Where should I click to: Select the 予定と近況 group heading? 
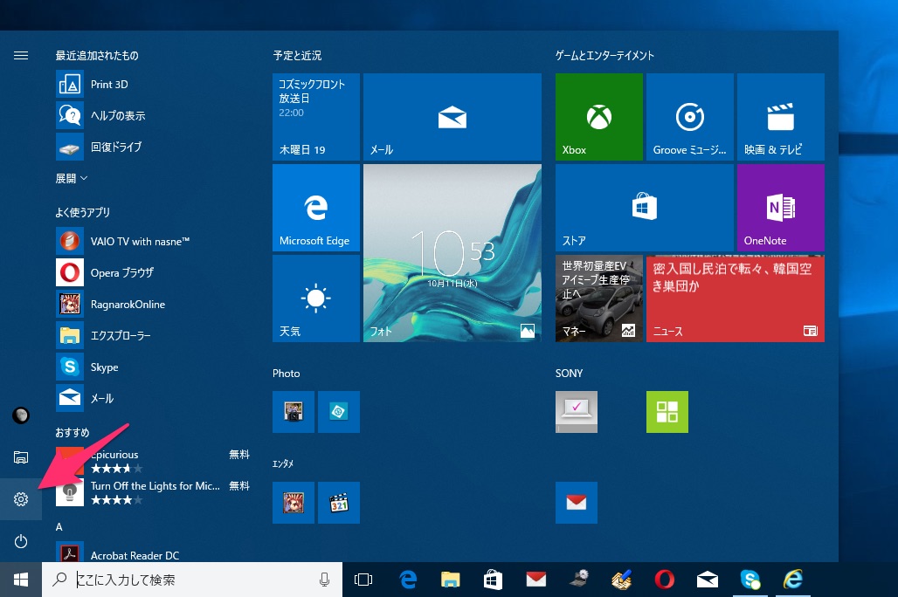click(297, 56)
